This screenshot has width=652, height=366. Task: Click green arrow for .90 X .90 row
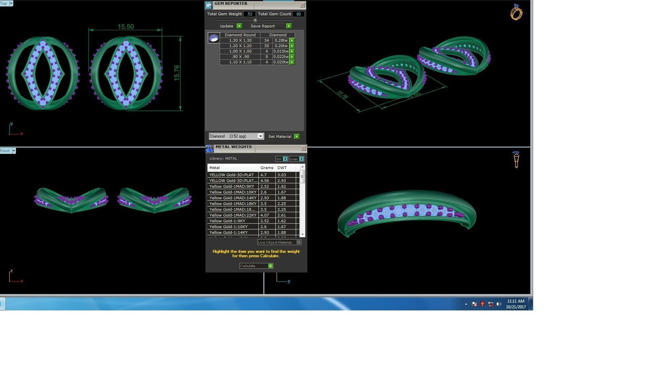[292, 57]
